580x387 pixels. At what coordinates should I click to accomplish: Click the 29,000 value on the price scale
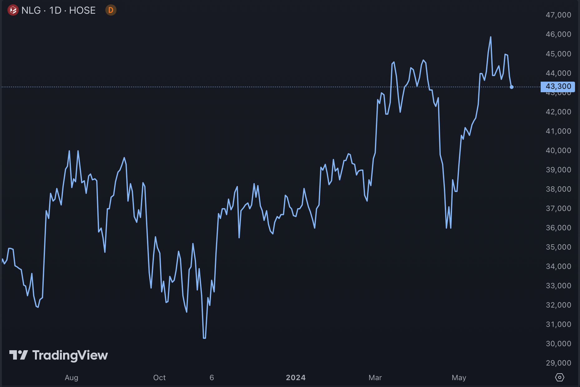click(558, 363)
